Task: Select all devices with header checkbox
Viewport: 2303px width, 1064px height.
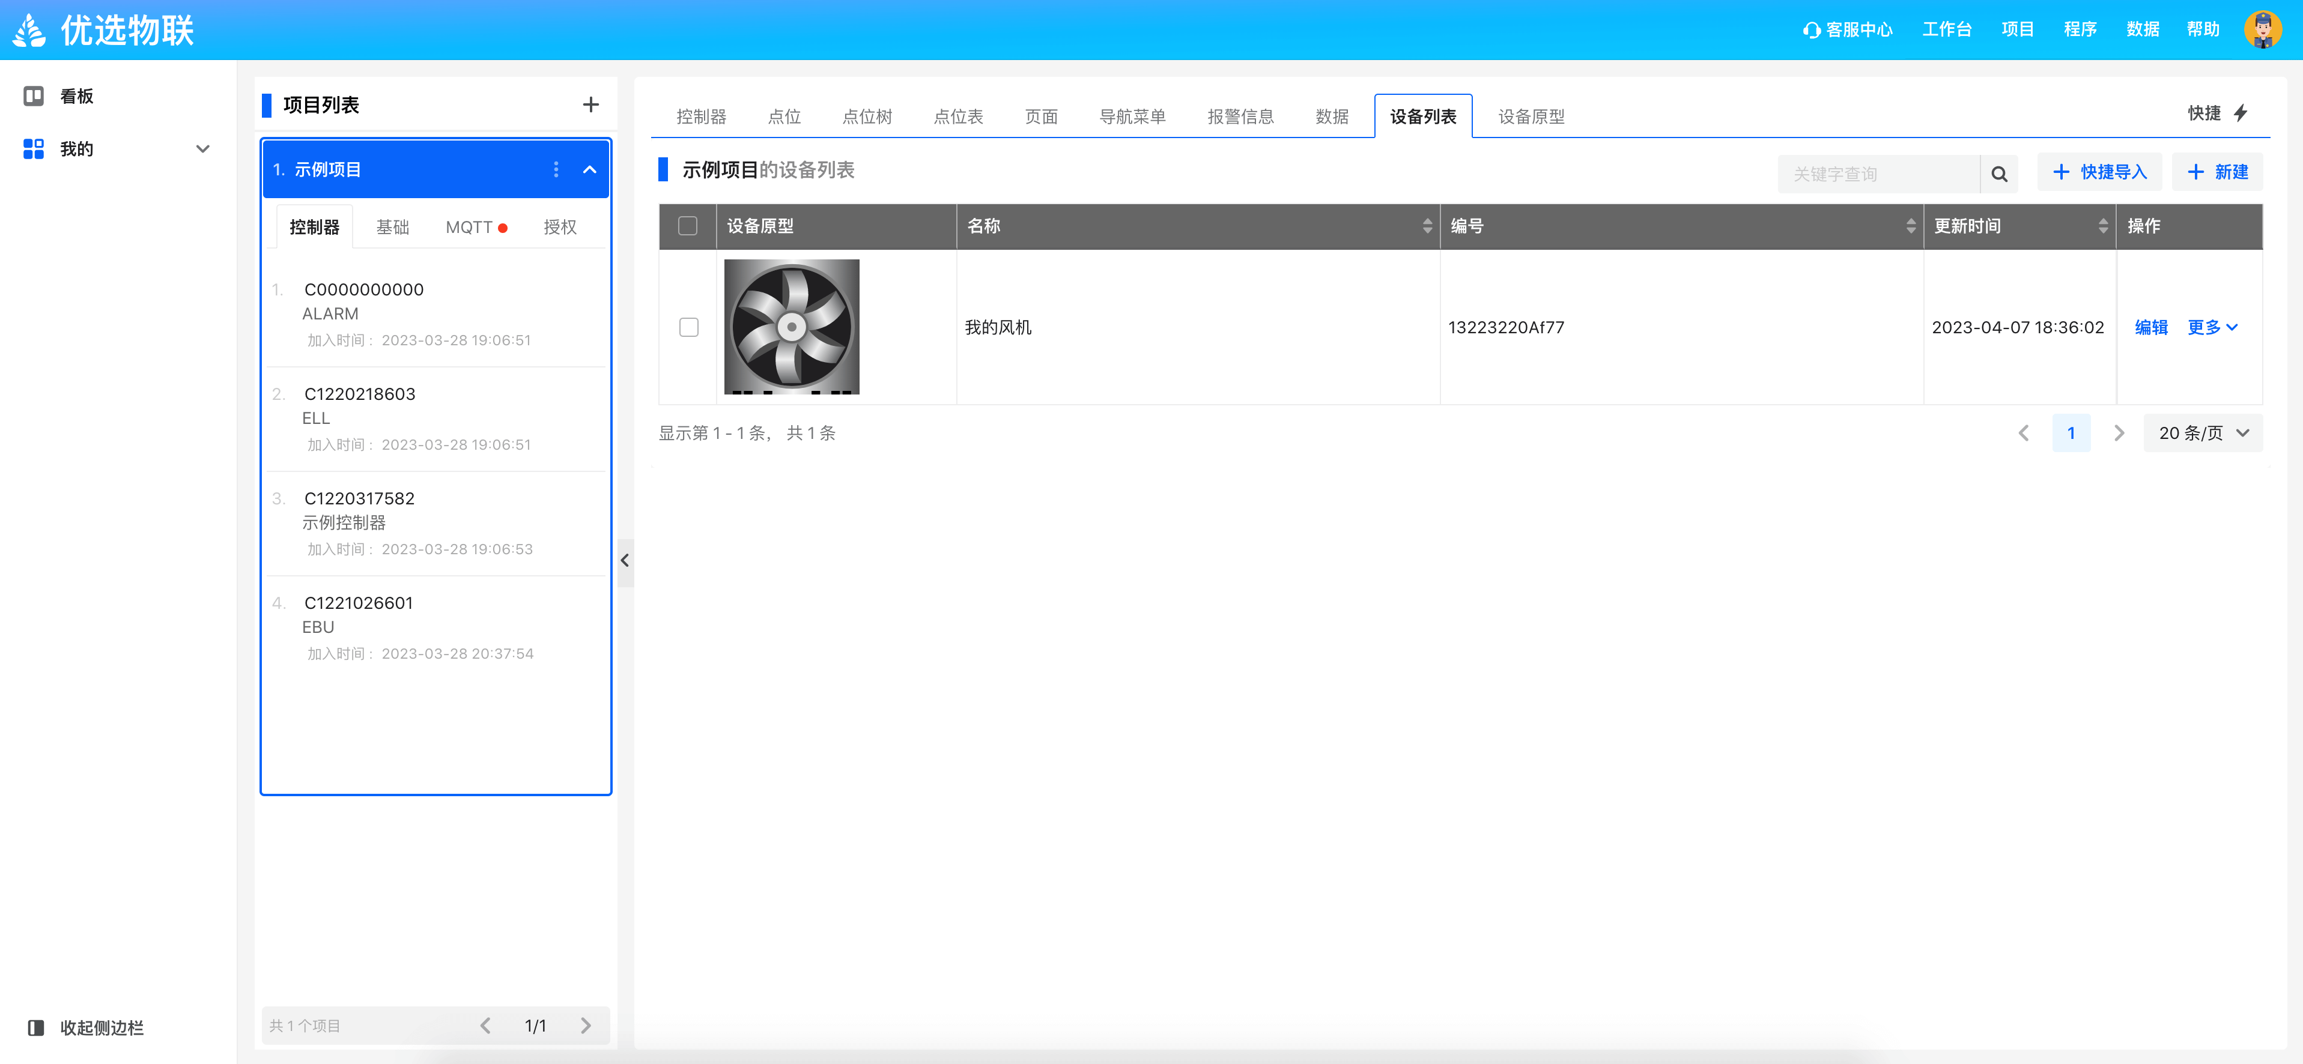Action: pos(688,226)
